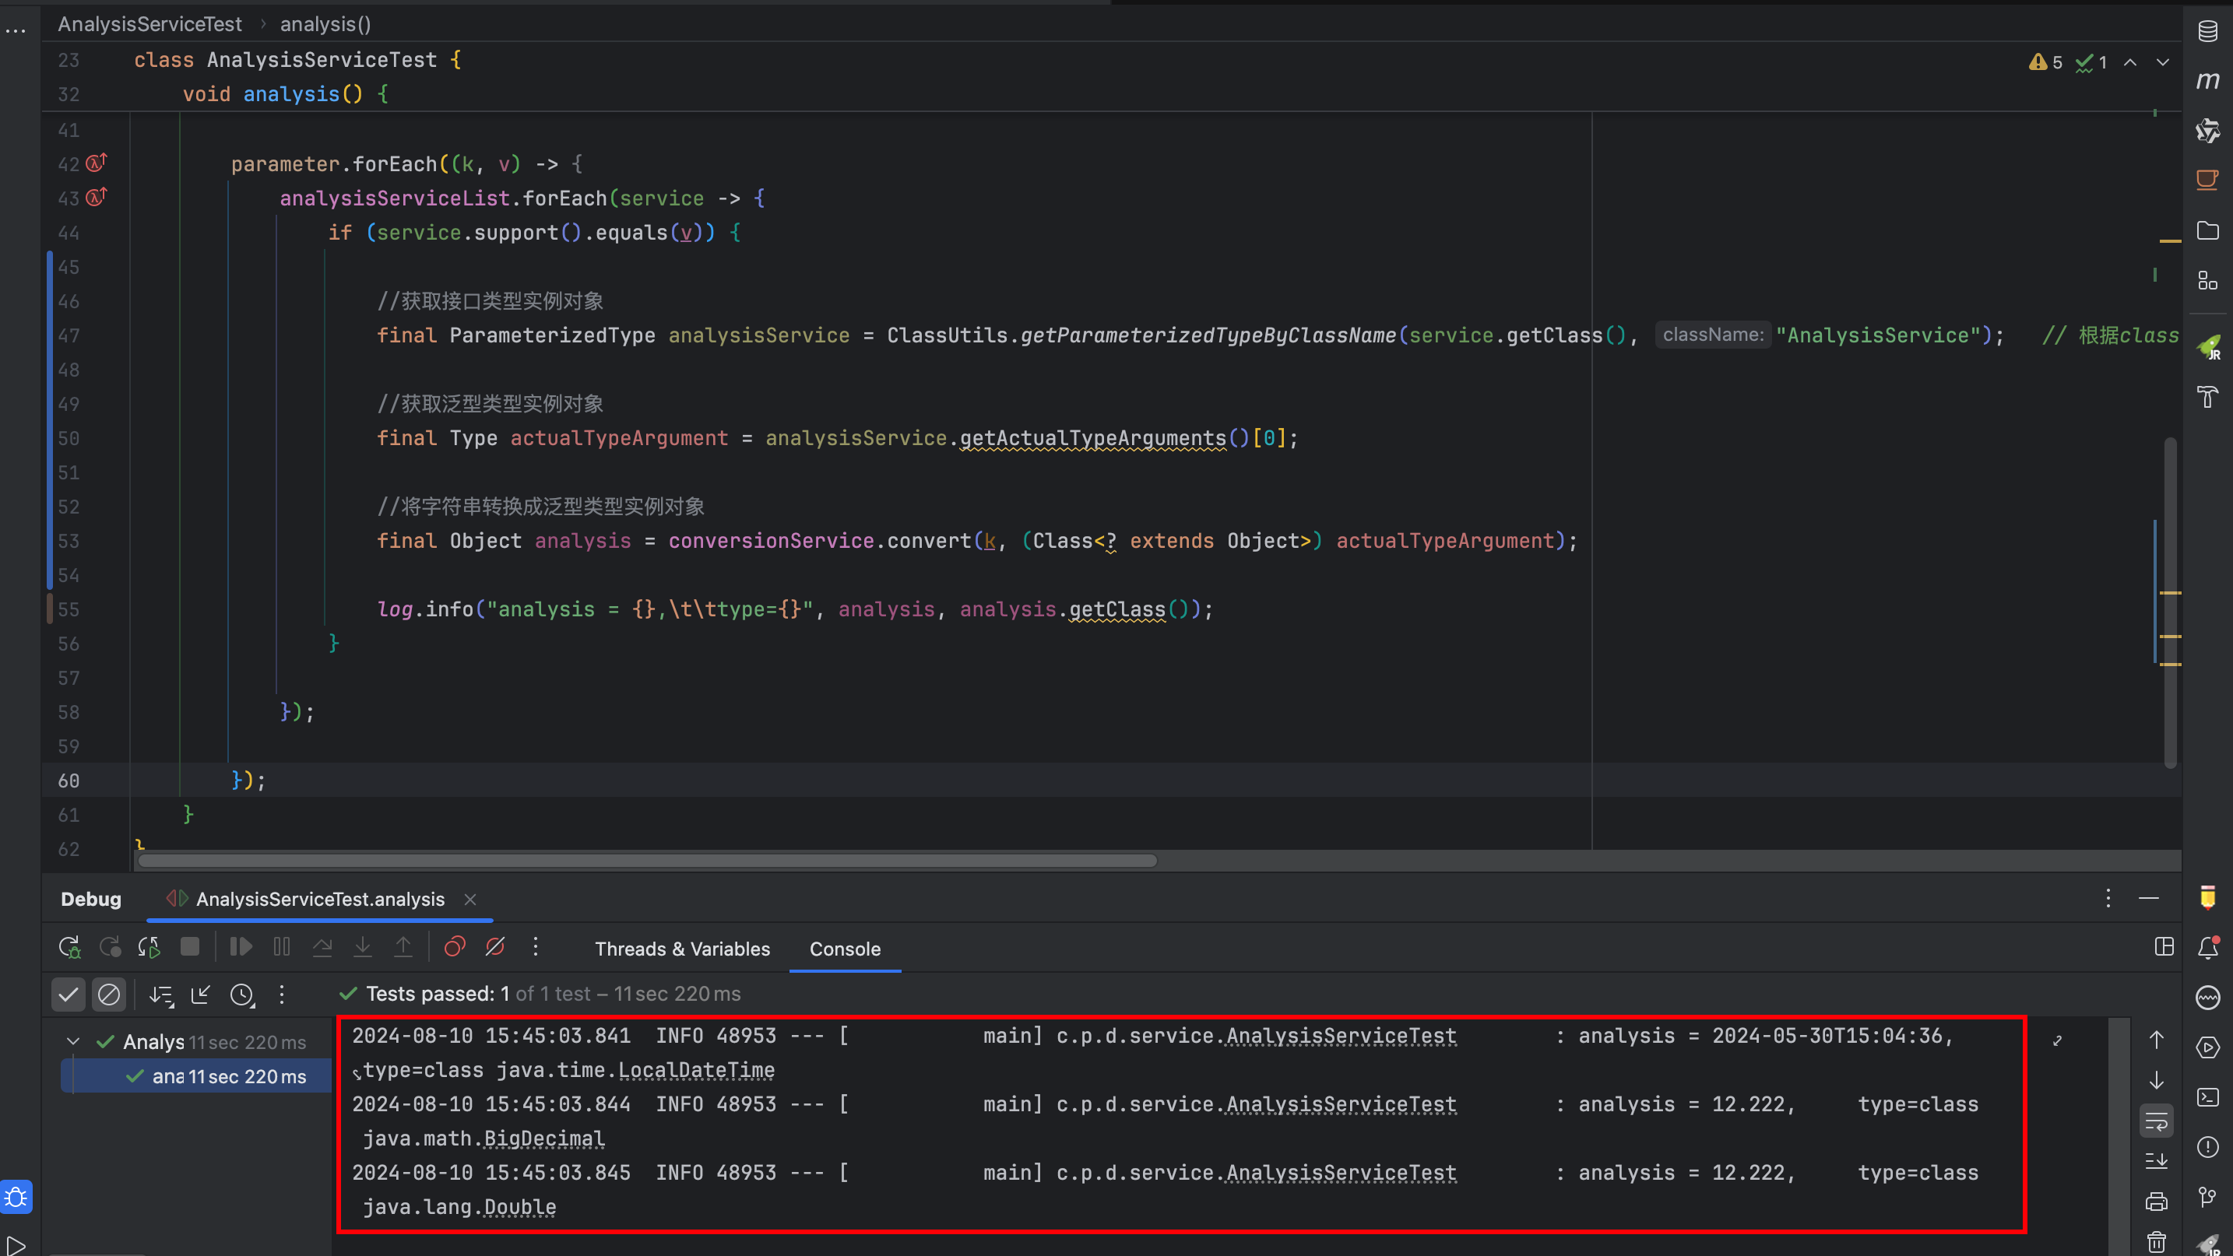
Task: Click the lambda gutter icon on line 42
Action: [x=97, y=162]
